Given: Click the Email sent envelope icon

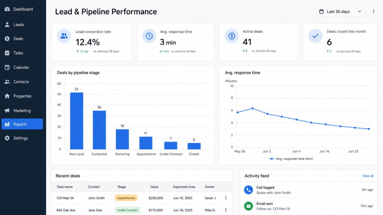Looking at the screenshot, I should coord(248,206).
